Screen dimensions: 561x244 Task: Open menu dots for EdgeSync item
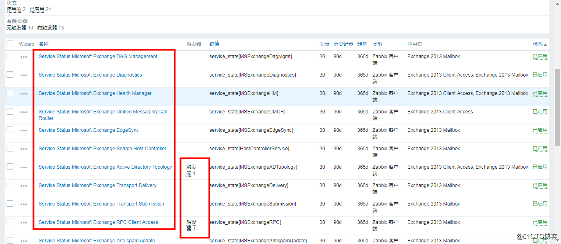click(x=24, y=131)
